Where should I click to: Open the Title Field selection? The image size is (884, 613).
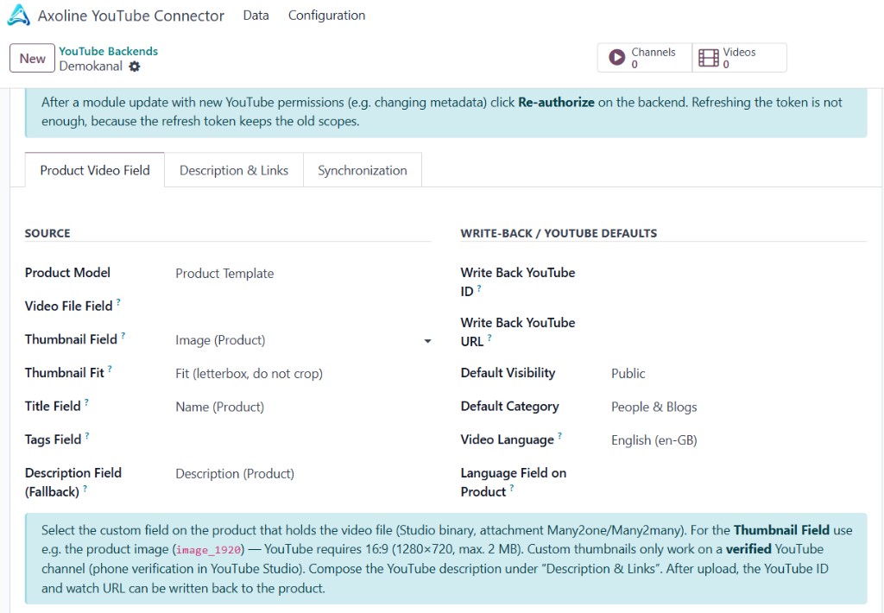click(x=303, y=407)
